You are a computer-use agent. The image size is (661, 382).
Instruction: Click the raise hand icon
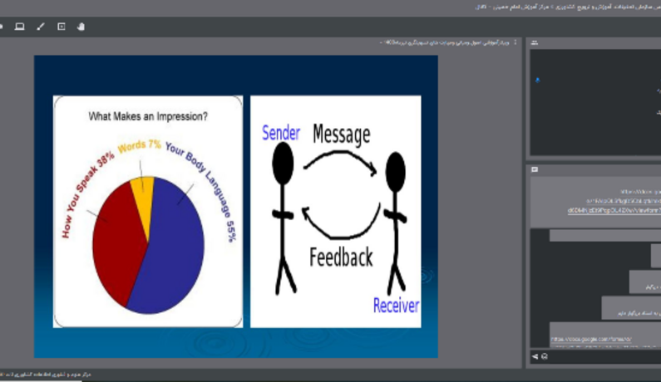coord(81,27)
